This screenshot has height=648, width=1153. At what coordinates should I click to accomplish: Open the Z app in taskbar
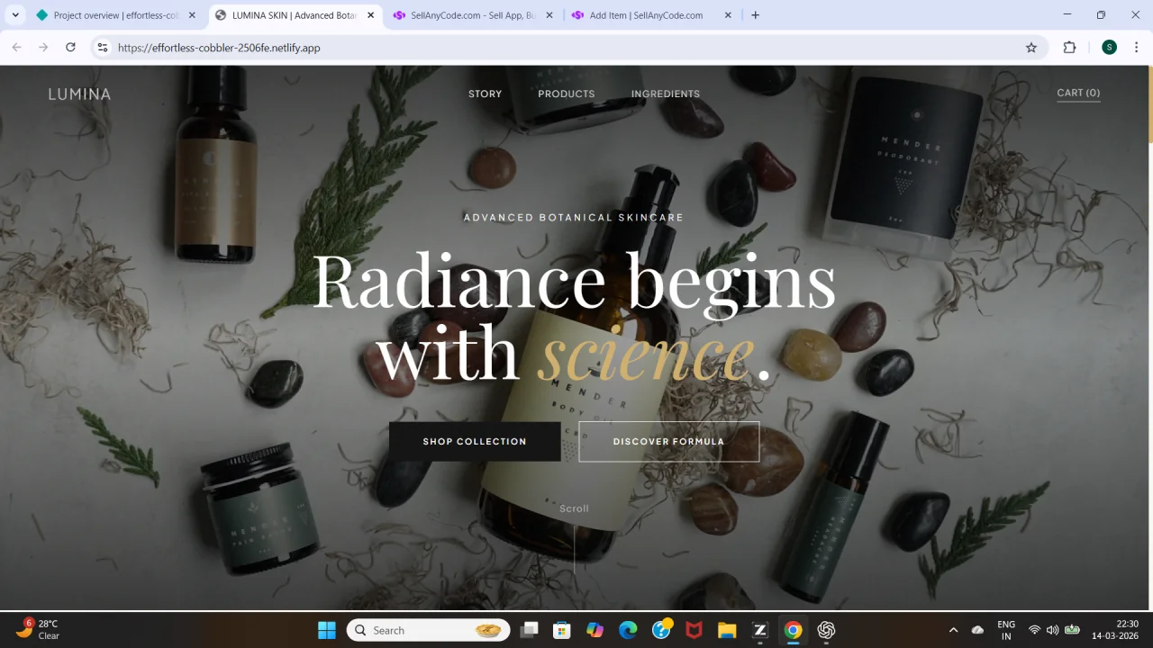click(x=760, y=630)
